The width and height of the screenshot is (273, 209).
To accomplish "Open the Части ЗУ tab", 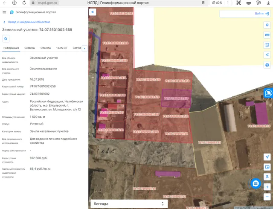I will click(61, 48).
